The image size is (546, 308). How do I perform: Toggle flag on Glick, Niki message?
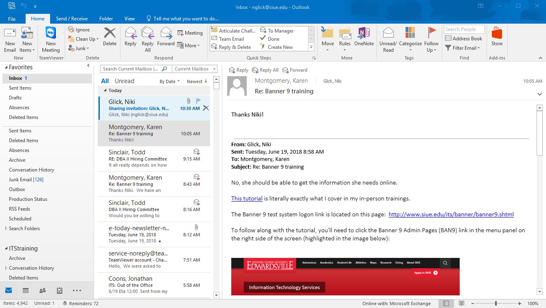[x=198, y=101]
